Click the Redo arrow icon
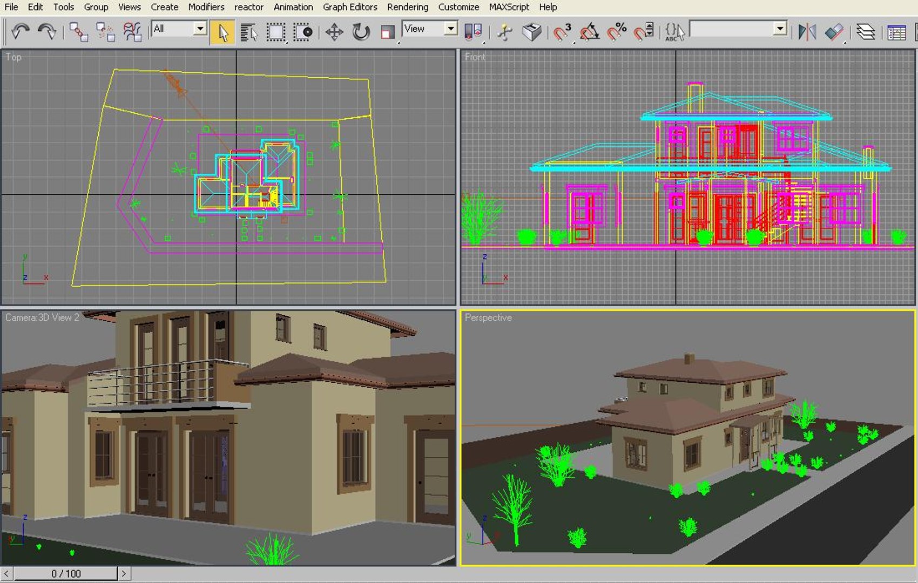 (x=47, y=31)
